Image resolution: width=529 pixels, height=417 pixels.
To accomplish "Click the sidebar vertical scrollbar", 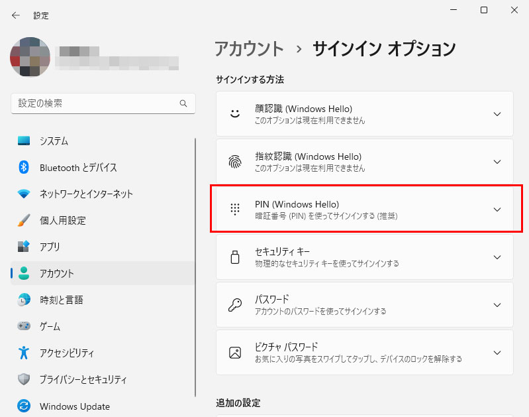I will 195,267.
